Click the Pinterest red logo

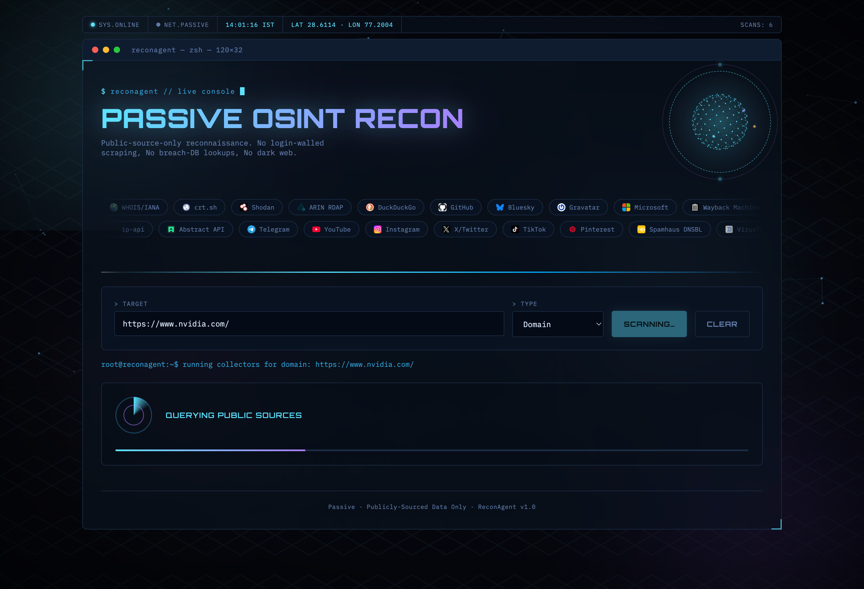click(x=573, y=229)
